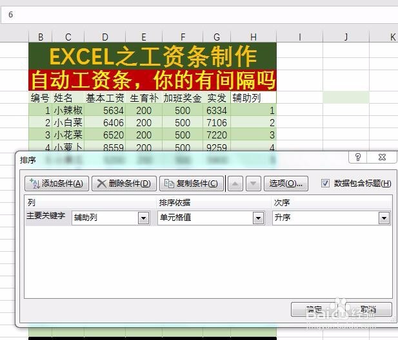Viewport: 398px width, 340px height.
Task: Toggle 数据包含标题 (data has headers) checkbox
Action: coord(325,183)
